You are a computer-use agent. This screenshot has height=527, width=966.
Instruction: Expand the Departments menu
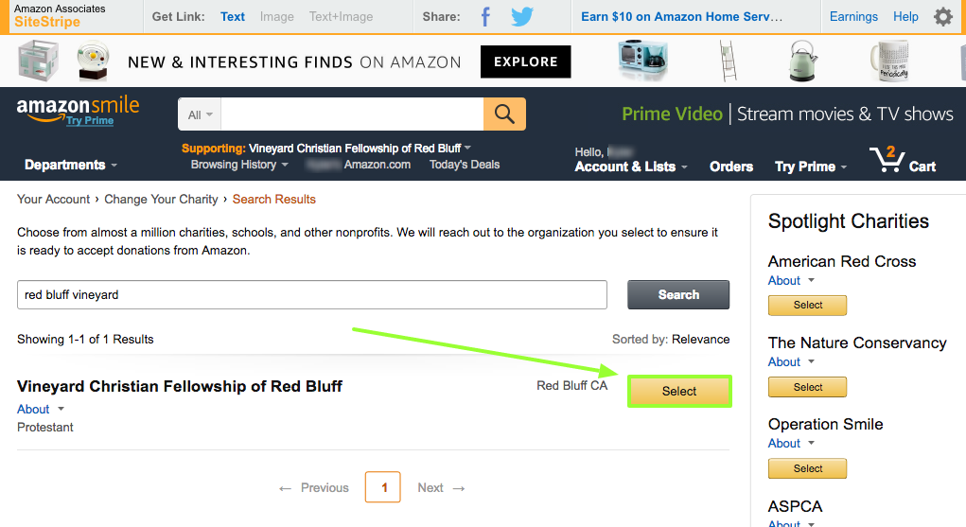tap(70, 165)
